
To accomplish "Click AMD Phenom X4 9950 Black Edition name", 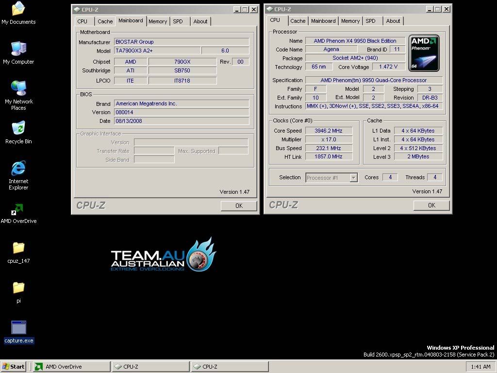I will [355, 41].
